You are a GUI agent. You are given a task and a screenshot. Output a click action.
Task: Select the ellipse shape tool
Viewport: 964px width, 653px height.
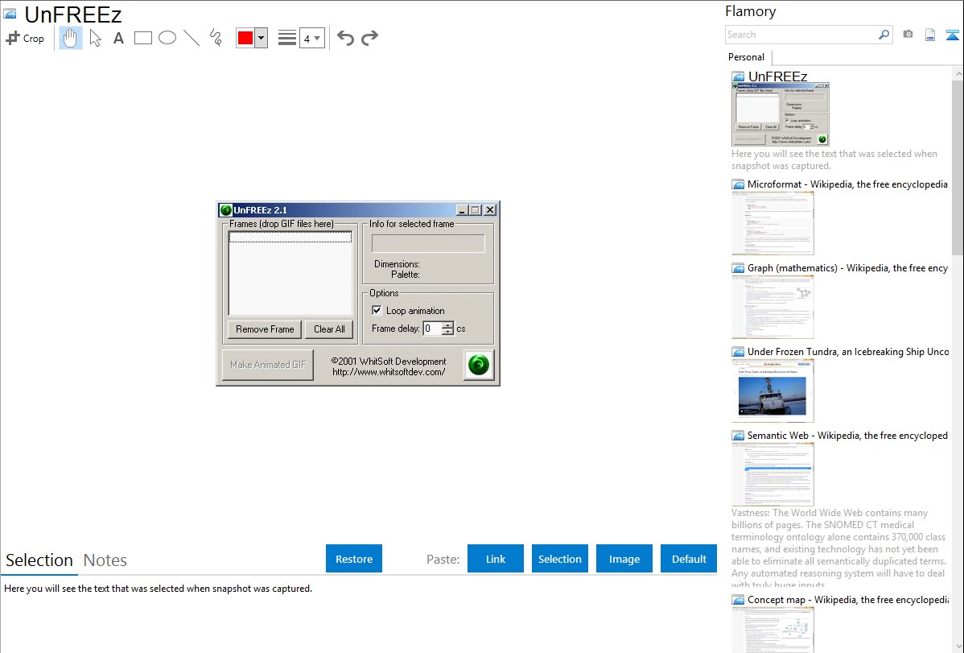pos(167,38)
